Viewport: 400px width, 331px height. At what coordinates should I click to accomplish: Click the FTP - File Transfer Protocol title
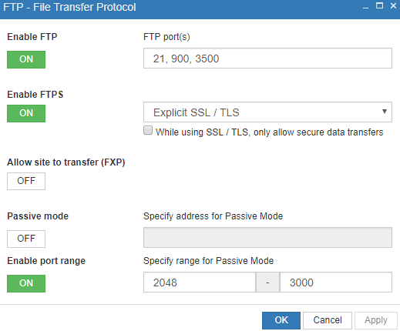pyautogui.click(x=69, y=7)
